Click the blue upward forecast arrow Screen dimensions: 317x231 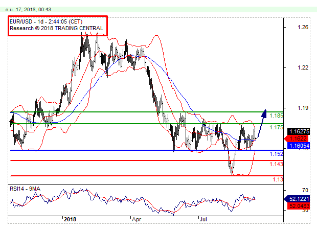(x=261, y=123)
